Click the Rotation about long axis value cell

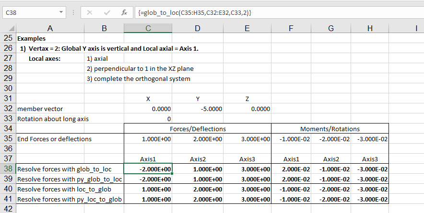pos(148,118)
